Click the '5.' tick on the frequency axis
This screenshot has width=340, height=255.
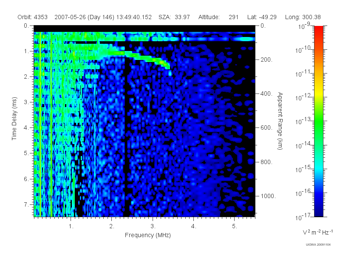click(235, 227)
